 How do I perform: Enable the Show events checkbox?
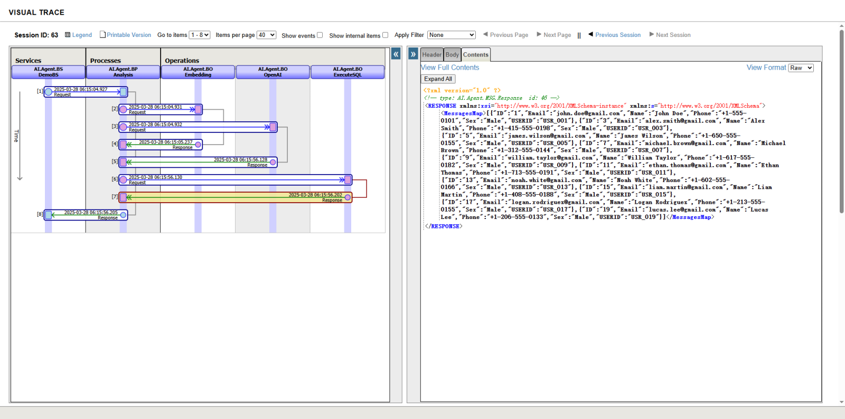(x=320, y=35)
